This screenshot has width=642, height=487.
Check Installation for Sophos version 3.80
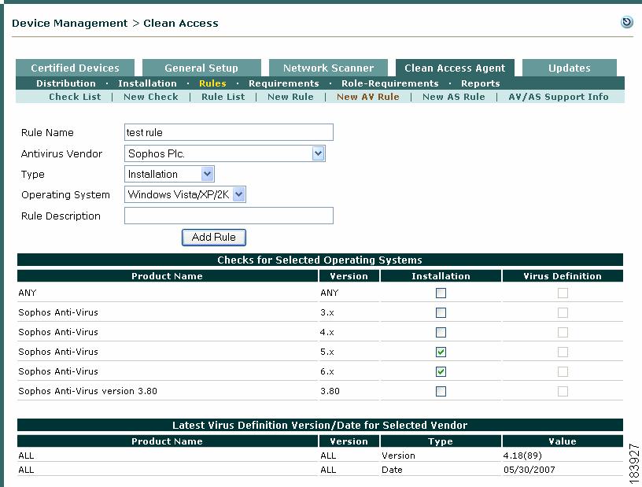point(441,391)
